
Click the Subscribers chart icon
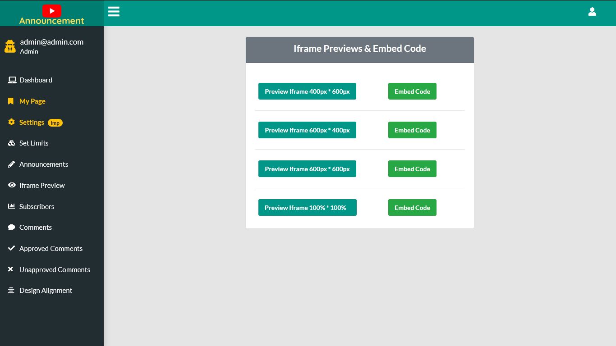(11, 206)
